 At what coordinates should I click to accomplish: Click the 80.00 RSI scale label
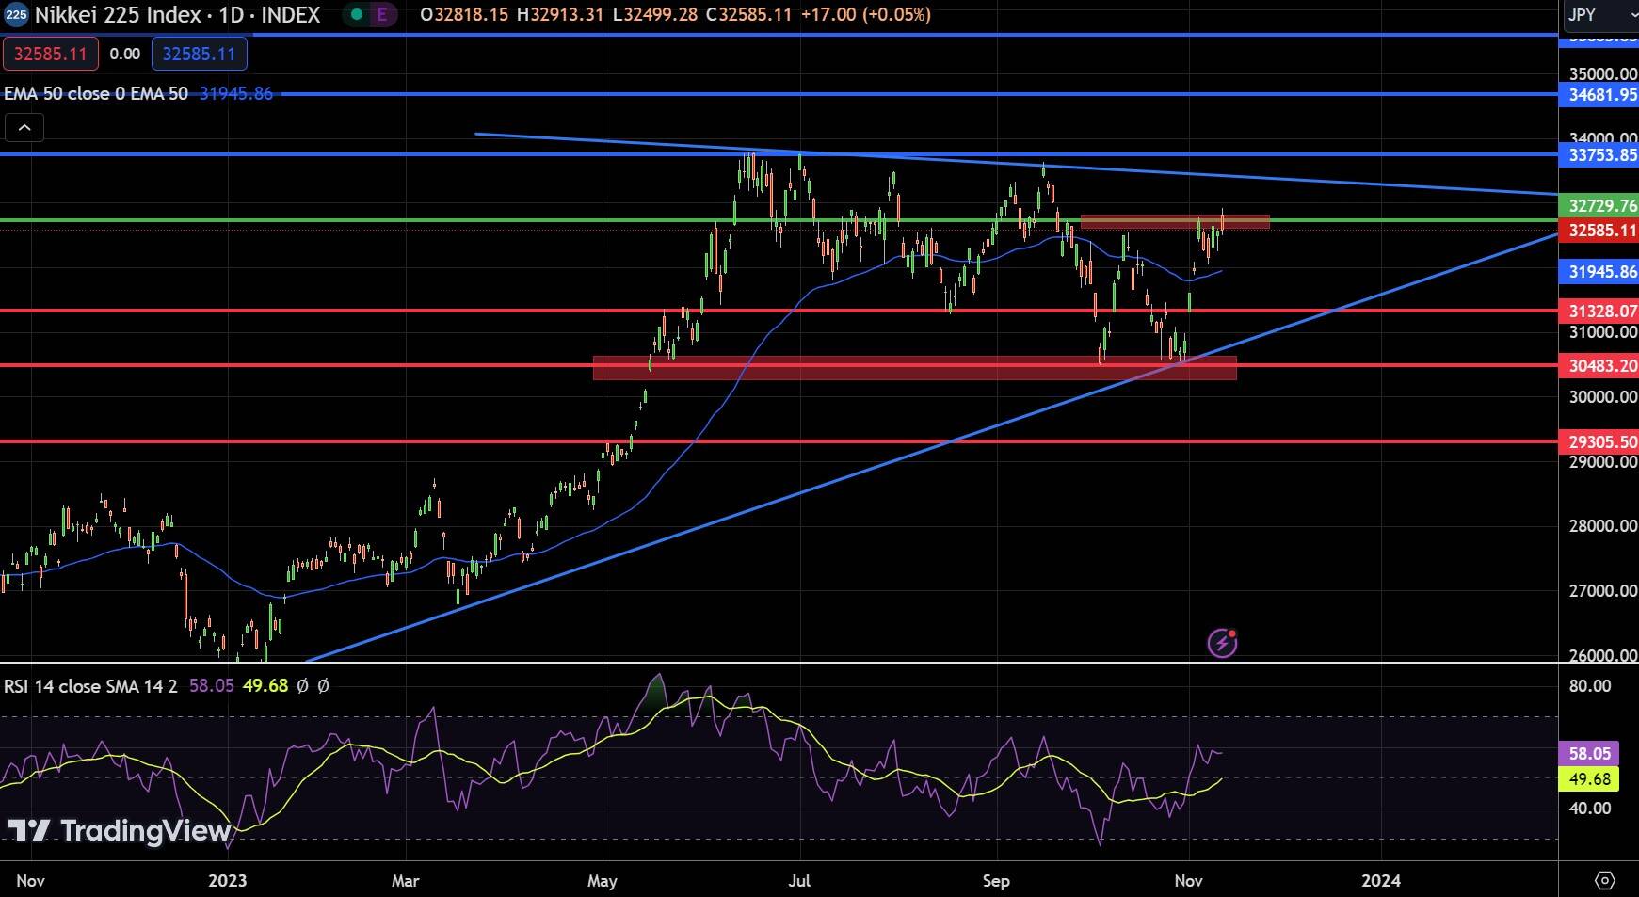pyautogui.click(x=1590, y=686)
